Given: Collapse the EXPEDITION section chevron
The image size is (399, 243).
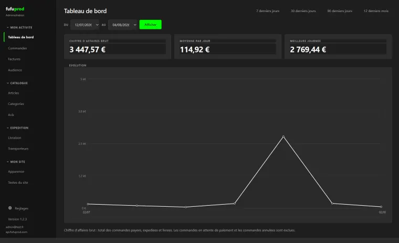Looking at the screenshot, I should [x=8, y=128].
